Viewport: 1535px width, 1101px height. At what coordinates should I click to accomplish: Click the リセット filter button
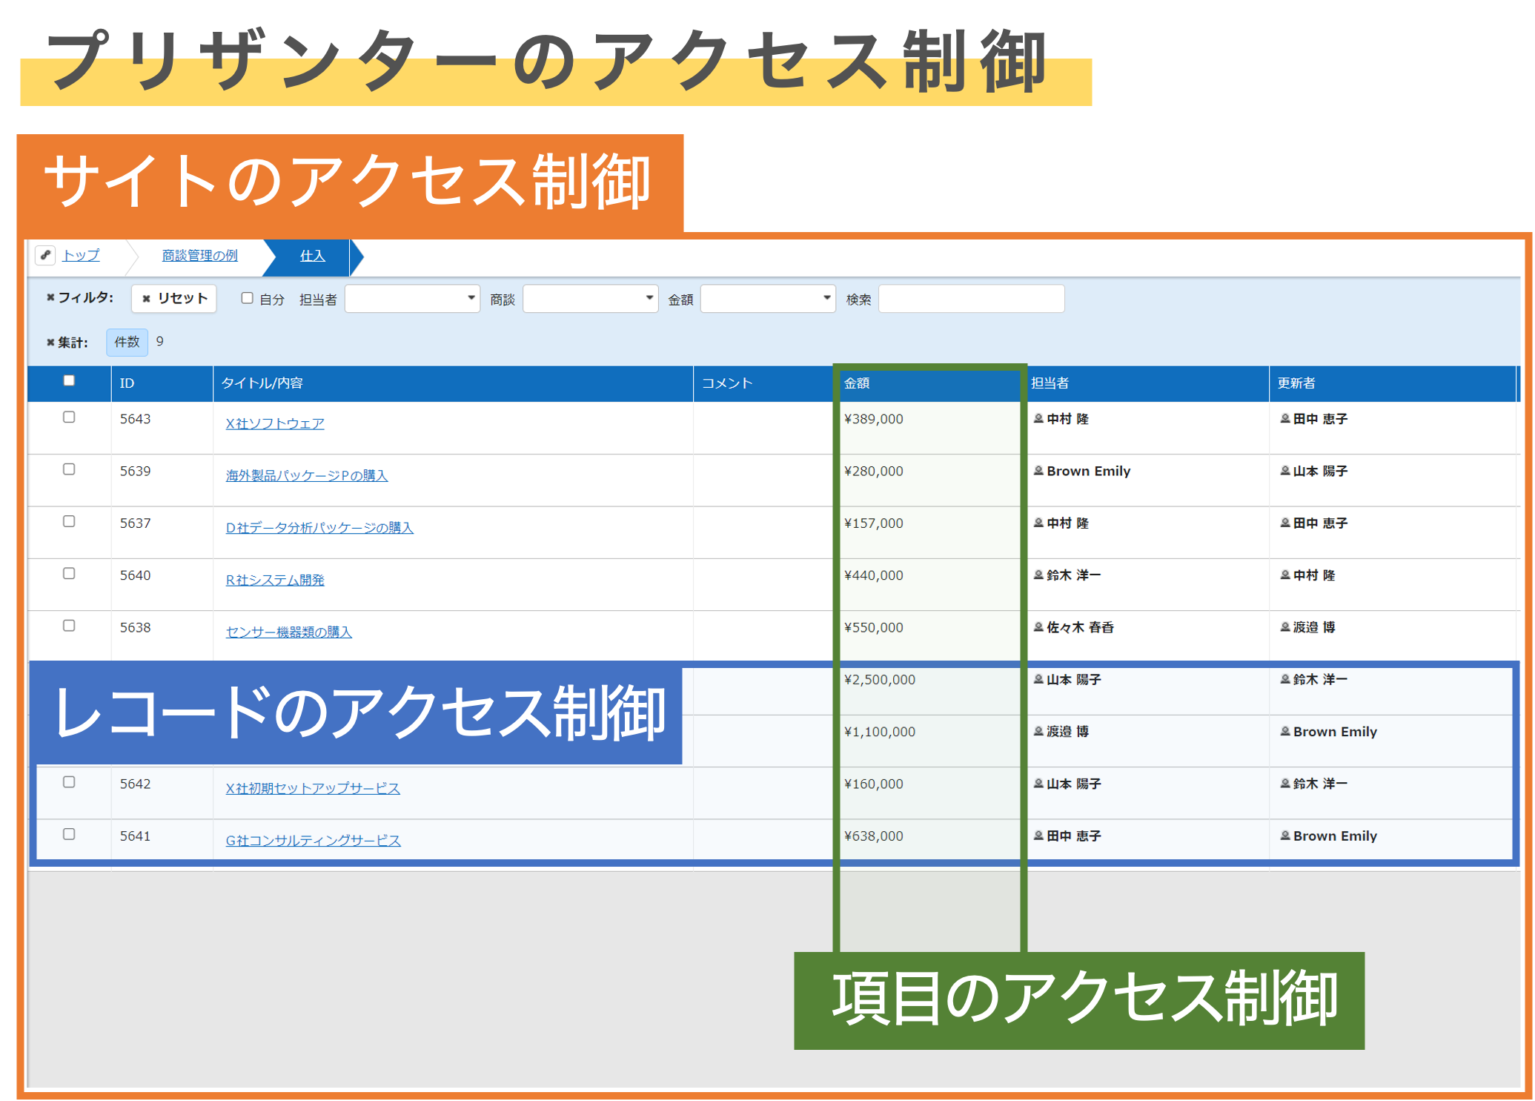[174, 298]
